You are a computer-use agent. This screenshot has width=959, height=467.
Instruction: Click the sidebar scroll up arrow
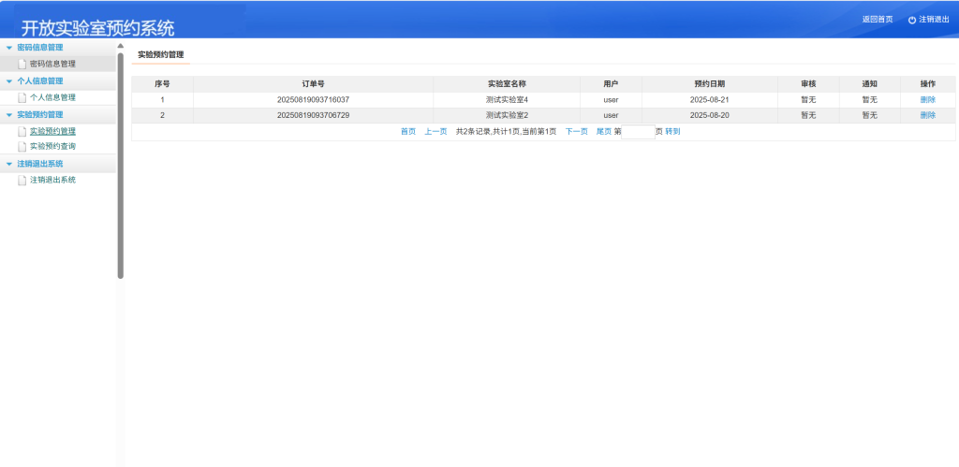point(121,46)
